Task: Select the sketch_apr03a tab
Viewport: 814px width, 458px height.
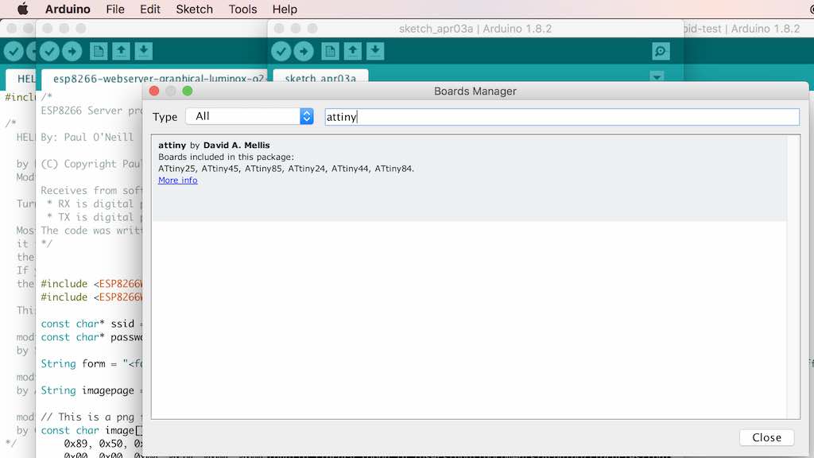Action: point(320,78)
